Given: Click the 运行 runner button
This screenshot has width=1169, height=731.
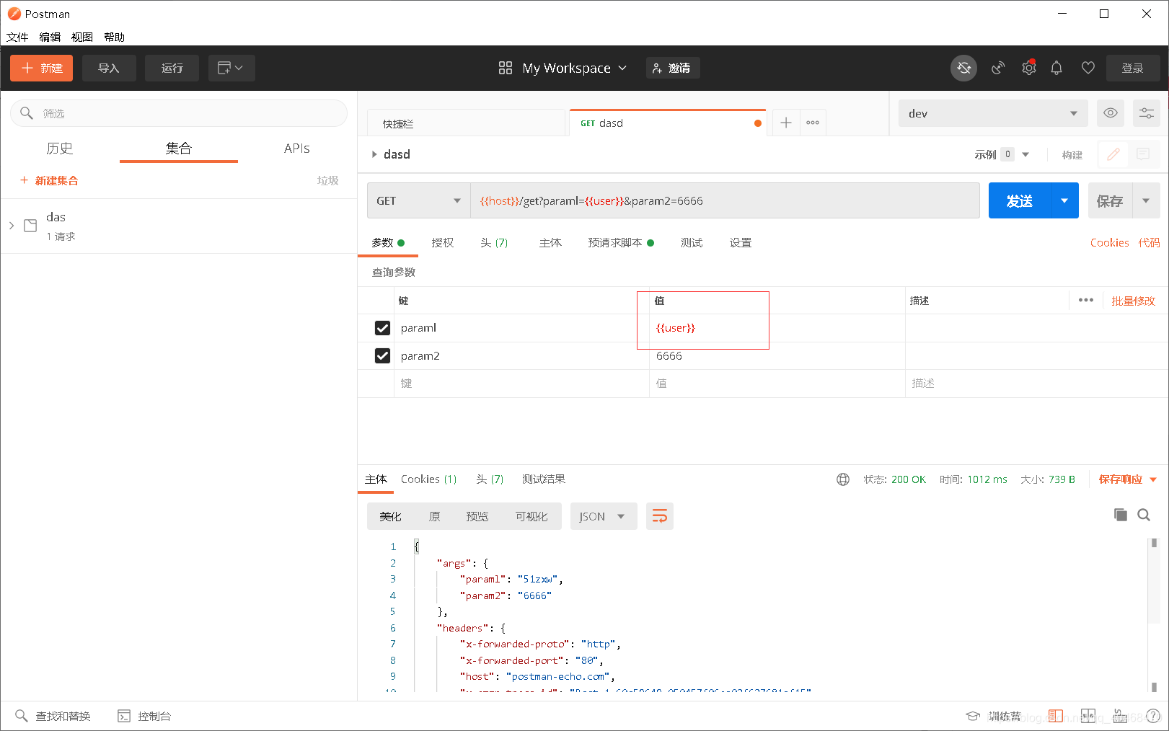Looking at the screenshot, I should [172, 68].
